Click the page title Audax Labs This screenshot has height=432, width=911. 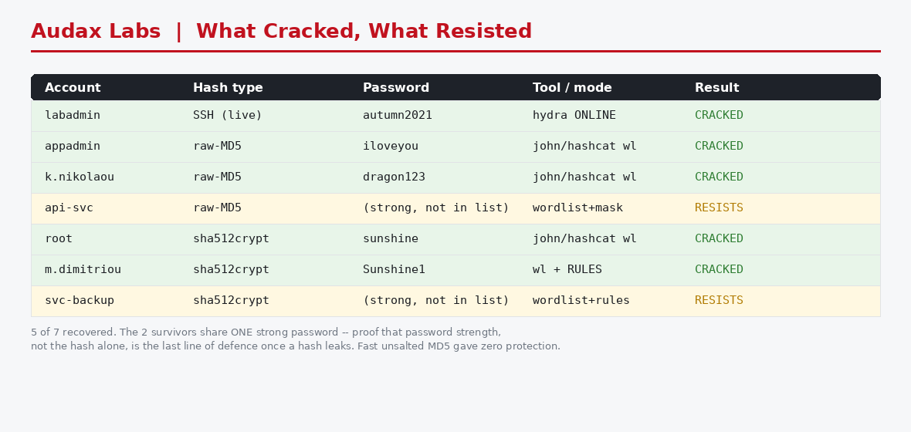click(96, 32)
